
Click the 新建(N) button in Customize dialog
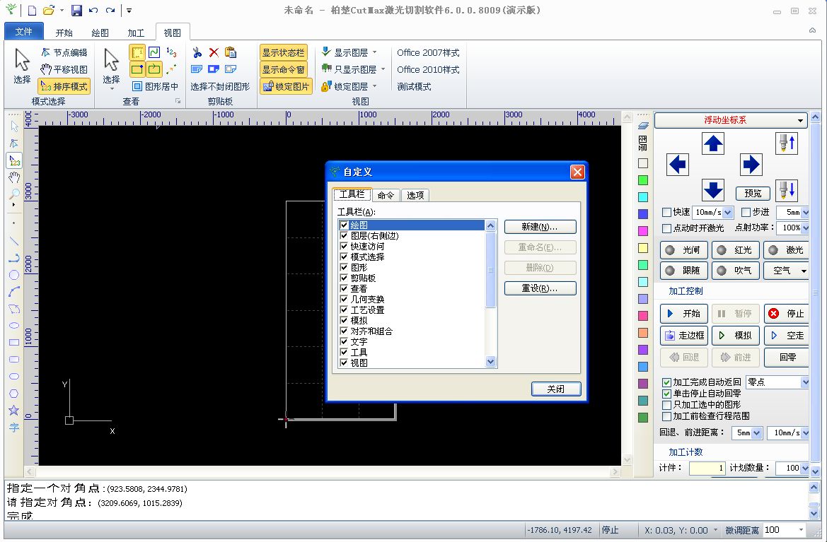[540, 226]
